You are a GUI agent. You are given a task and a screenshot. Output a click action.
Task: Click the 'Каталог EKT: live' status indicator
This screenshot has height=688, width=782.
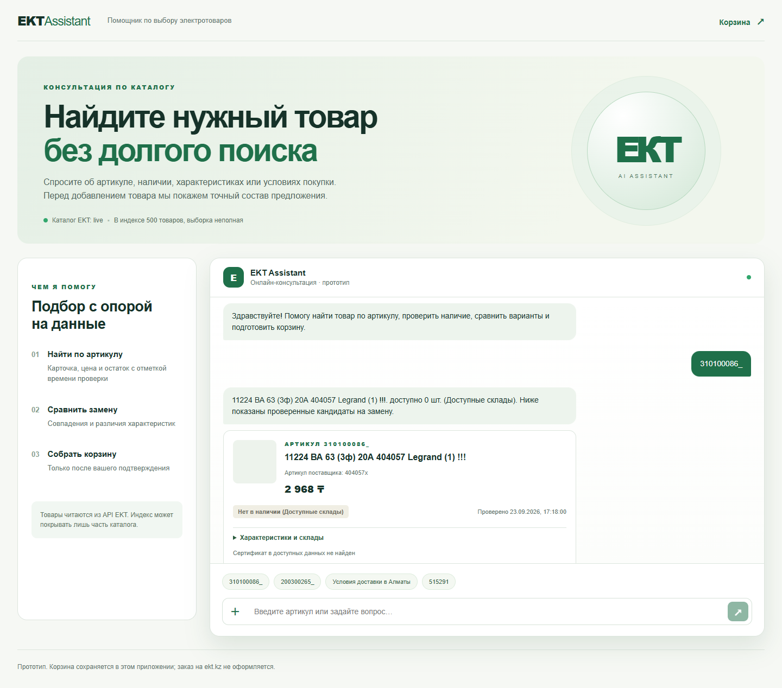73,220
